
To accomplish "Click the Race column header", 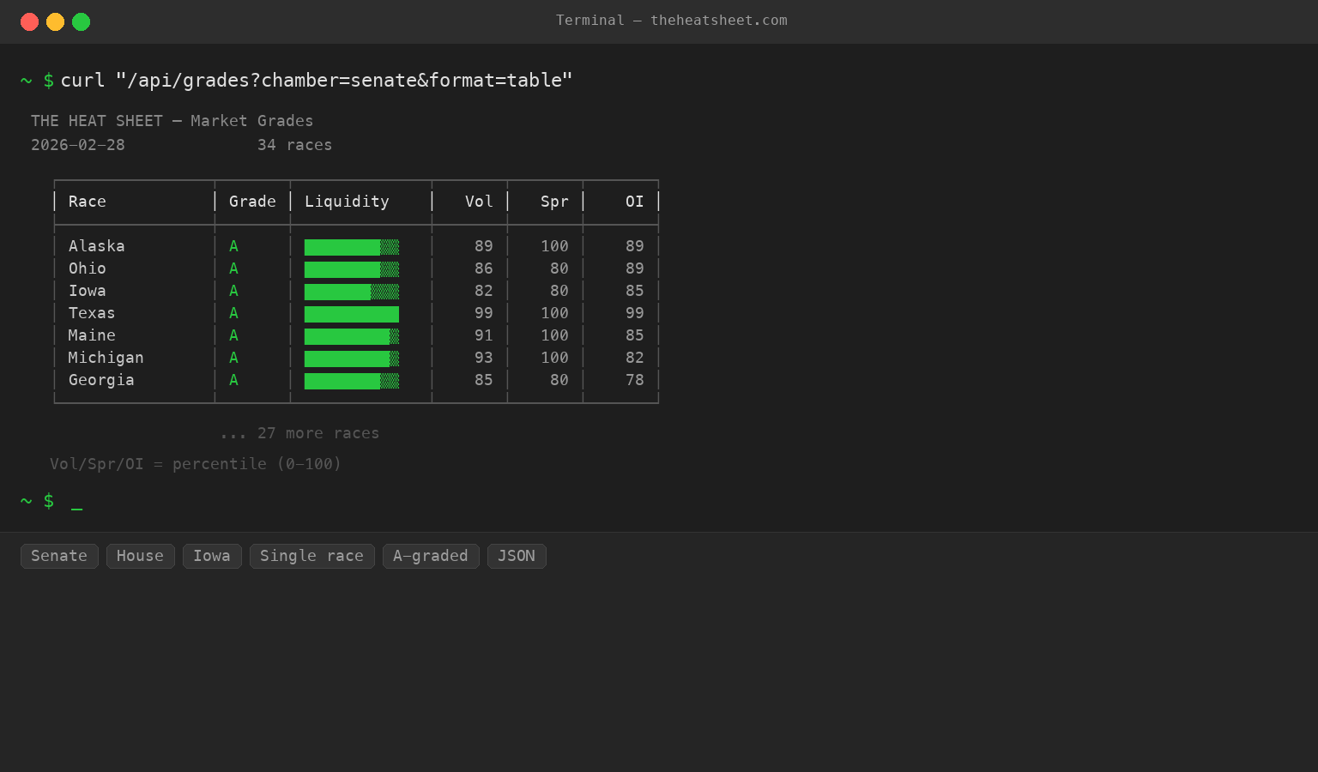I will pos(87,201).
